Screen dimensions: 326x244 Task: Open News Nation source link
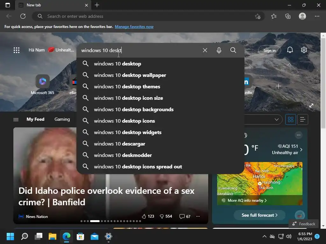pos(37,216)
